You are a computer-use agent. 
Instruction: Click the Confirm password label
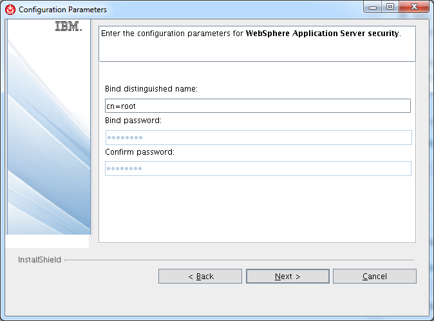click(x=140, y=152)
